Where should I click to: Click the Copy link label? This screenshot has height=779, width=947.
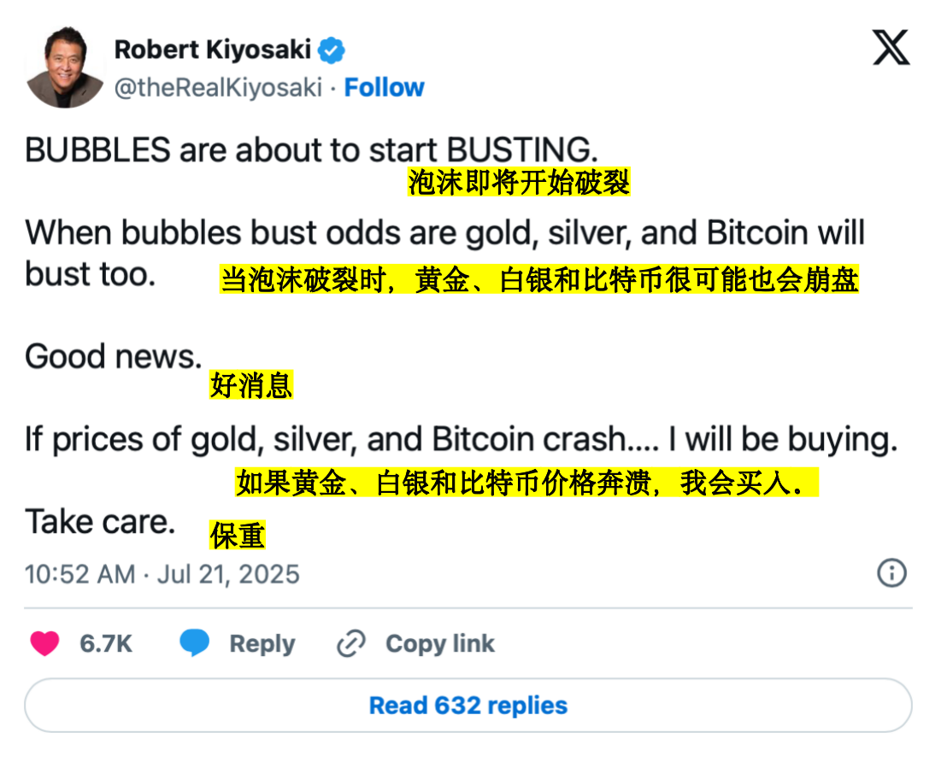[x=439, y=643]
